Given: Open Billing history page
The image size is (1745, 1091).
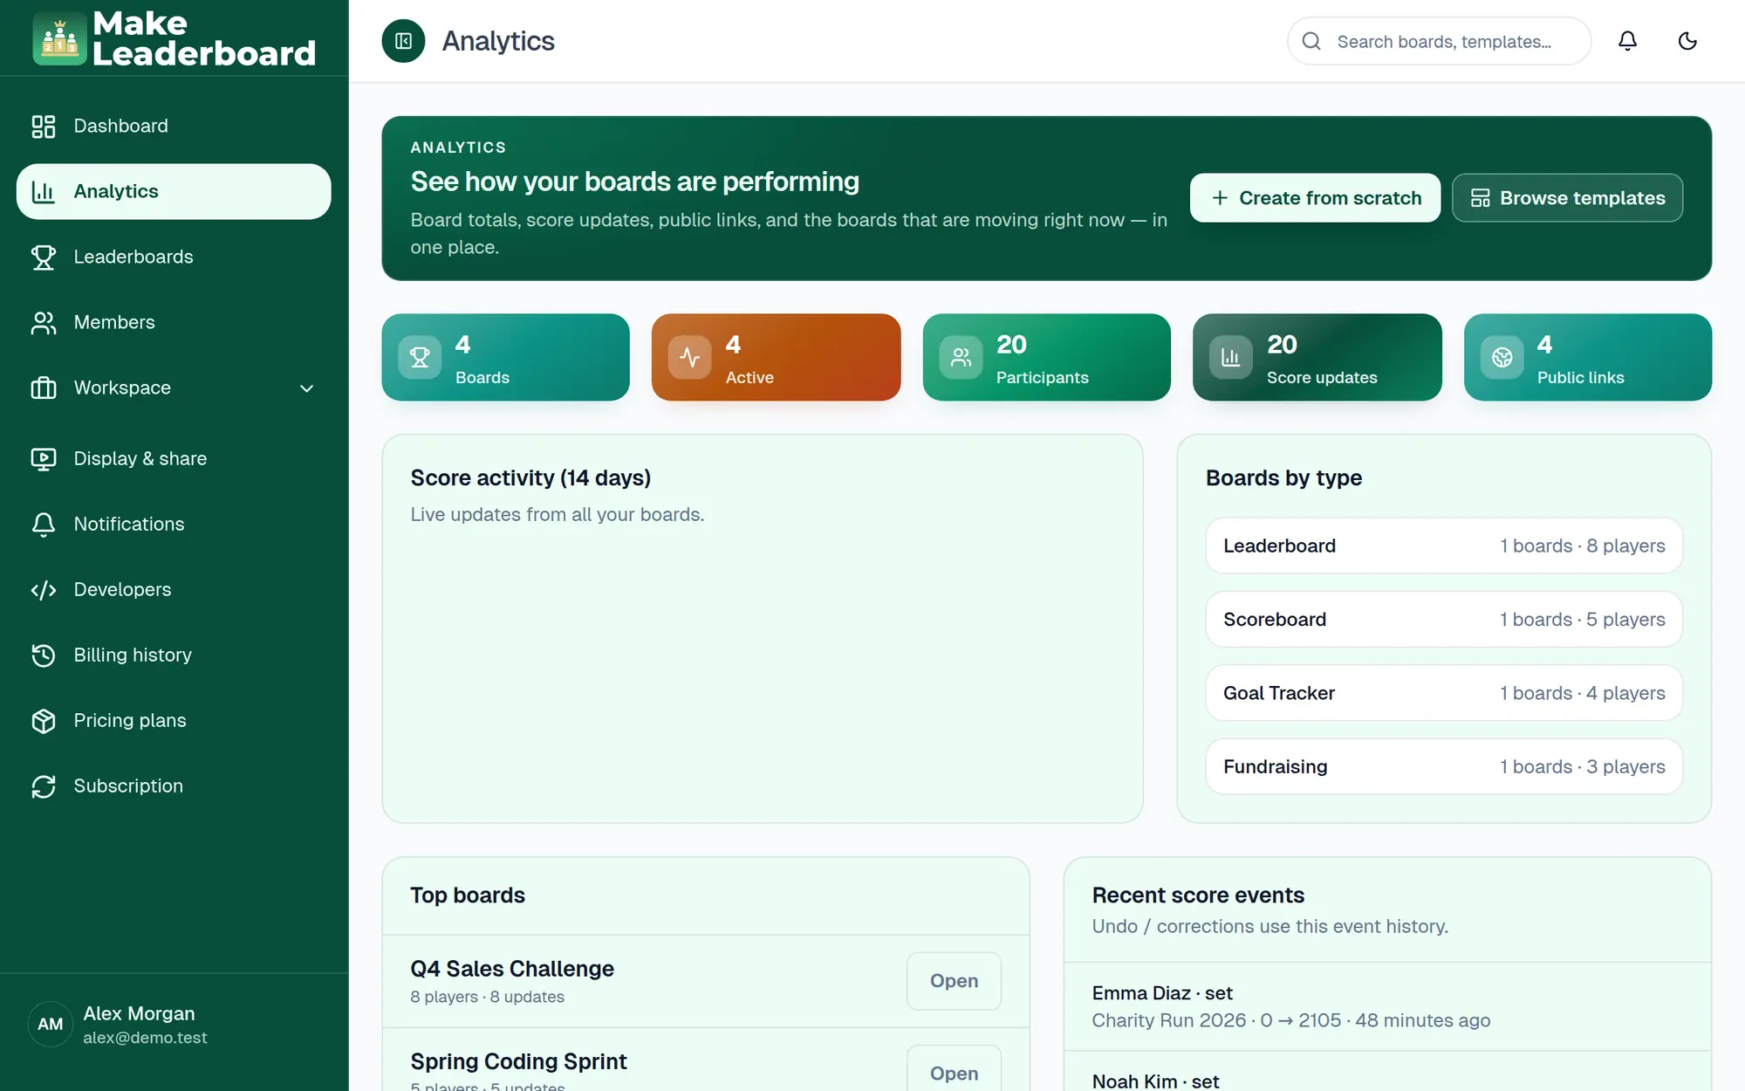Looking at the screenshot, I should 174,655.
